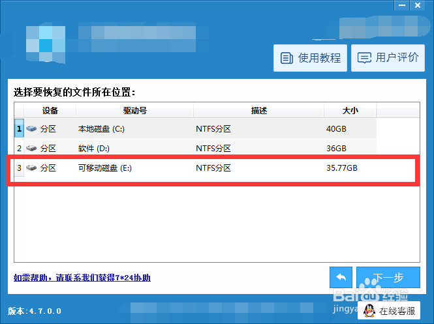
Task: Sort by the 驱动号 column header
Action: [134, 111]
